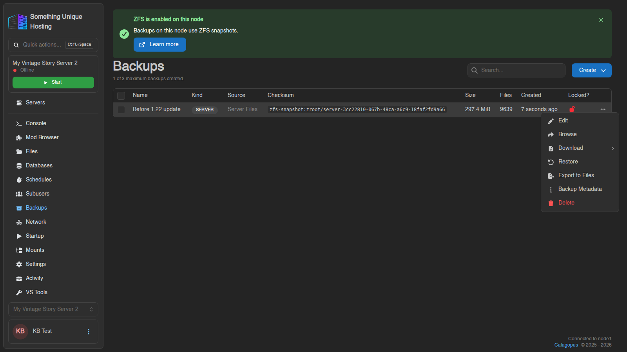Click the Console terminal icon in sidebar
The height and width of the screenshot is (352, 627).
[19, 124]
